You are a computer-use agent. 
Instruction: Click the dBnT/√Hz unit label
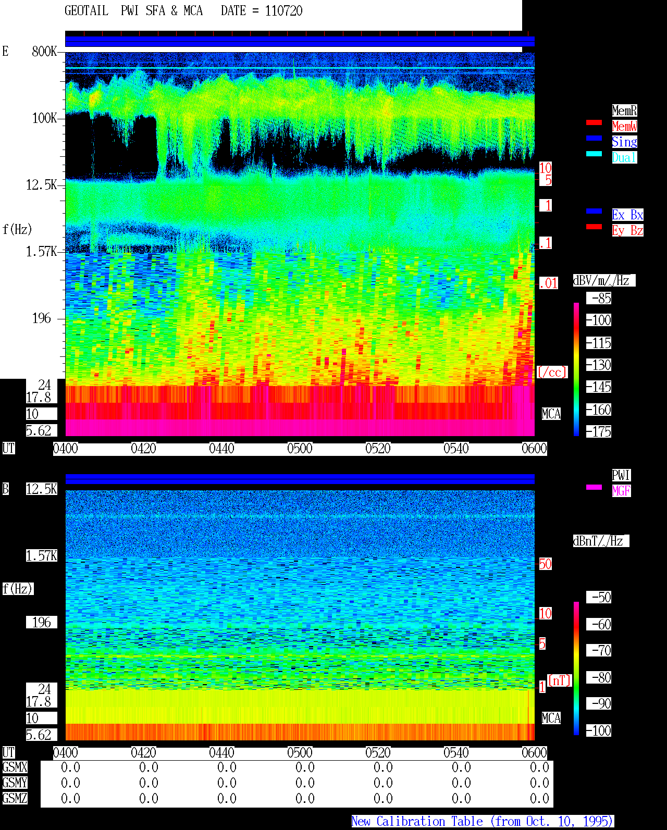(x=601, y=541)
